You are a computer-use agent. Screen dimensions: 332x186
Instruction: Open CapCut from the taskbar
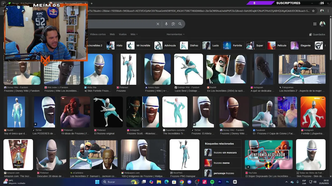(235, 182)
